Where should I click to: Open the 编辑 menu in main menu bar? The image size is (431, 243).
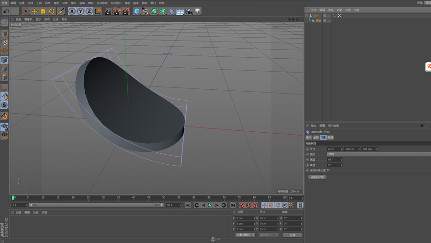pyautogui.click(x=13, y=3)
